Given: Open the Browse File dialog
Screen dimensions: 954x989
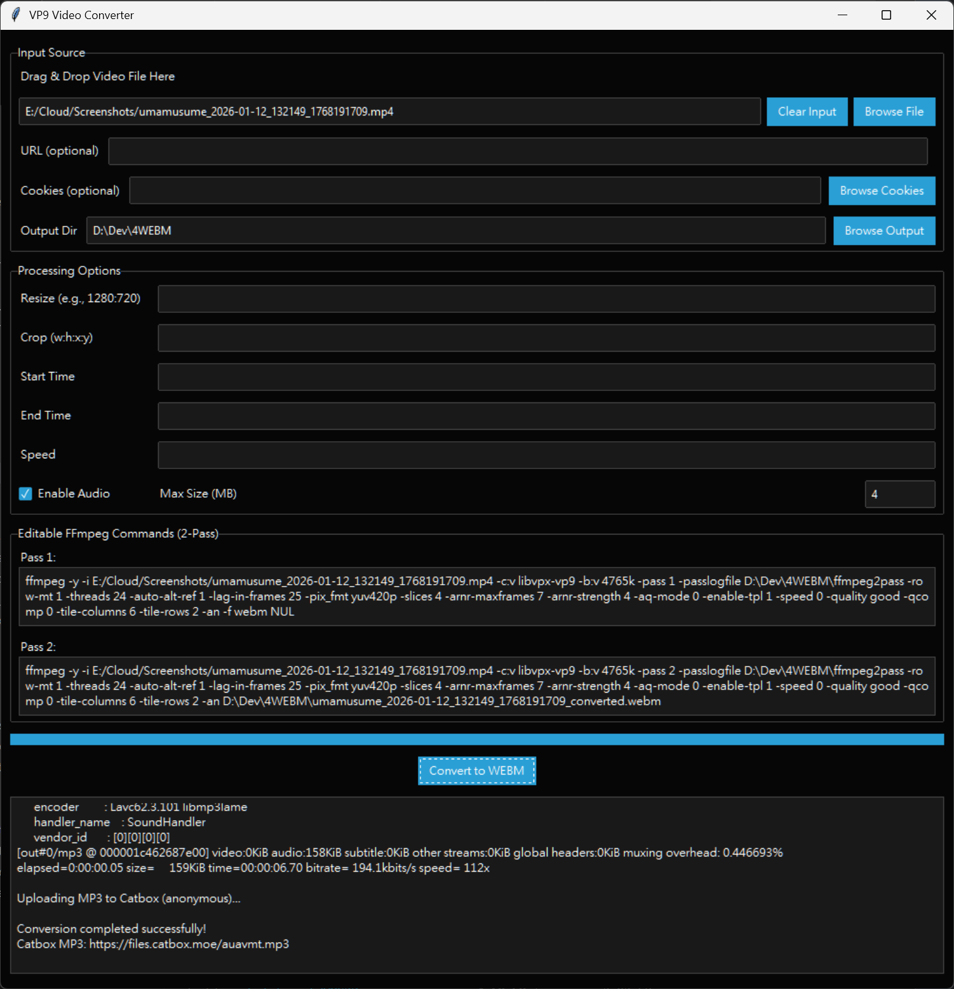Looking at the screenshot, I should coord(894,112).
